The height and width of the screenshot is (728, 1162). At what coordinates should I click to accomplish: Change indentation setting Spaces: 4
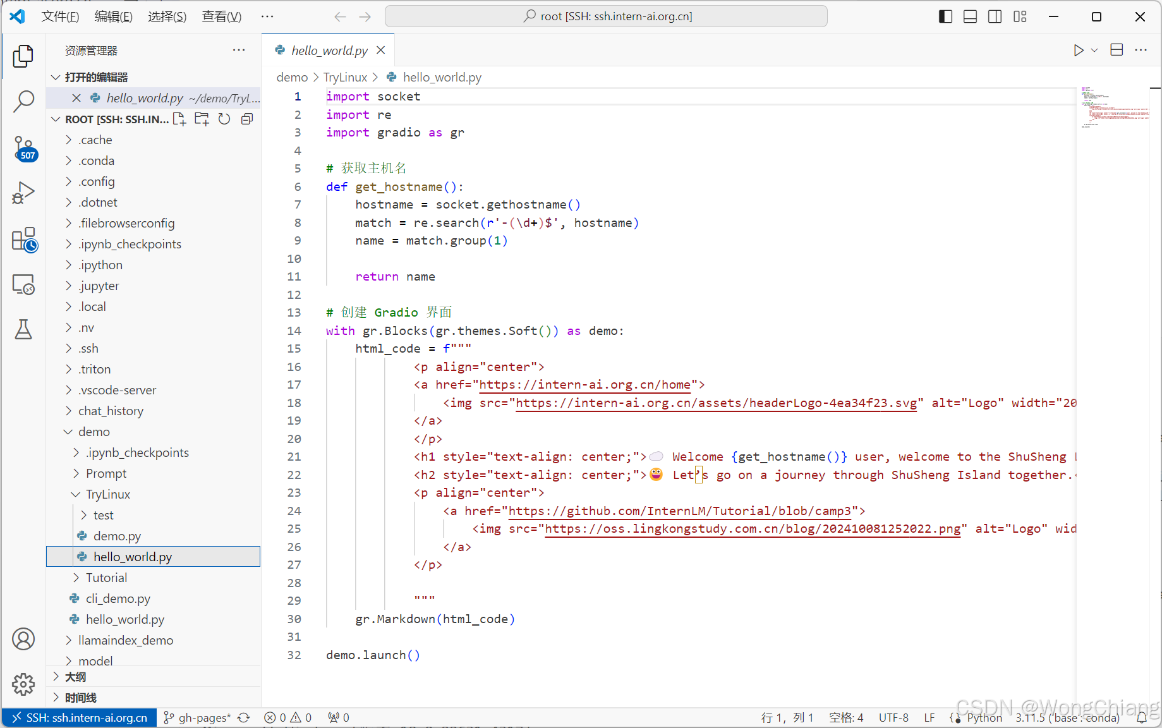[x=846, y=717]
